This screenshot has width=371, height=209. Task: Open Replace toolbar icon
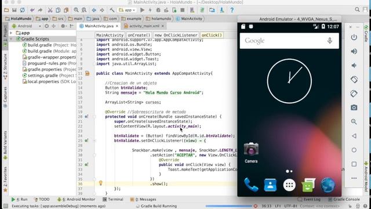tap(84, 10)
